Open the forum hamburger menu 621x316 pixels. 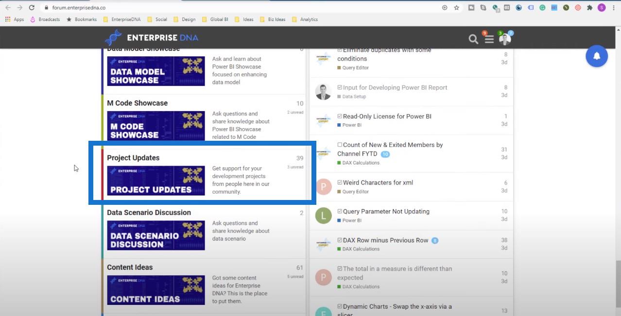pyautogui.click(x=489, y=39)
